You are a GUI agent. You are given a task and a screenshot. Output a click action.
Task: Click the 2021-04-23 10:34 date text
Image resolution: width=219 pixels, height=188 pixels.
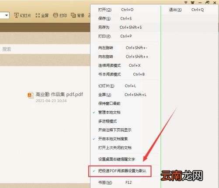51,101
